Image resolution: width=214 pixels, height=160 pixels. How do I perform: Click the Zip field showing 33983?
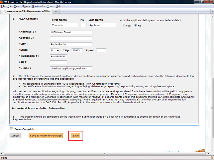click(x=77, y=50)
